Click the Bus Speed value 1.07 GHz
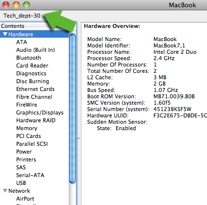This screenshot has width=207, height=205. pyautogui.click(x=166, y=90)
